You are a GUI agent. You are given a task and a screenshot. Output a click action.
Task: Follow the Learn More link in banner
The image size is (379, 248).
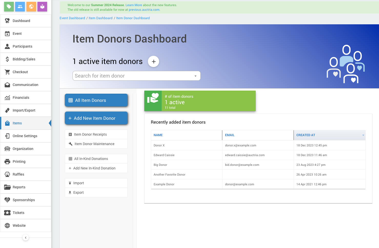[134, 5]
